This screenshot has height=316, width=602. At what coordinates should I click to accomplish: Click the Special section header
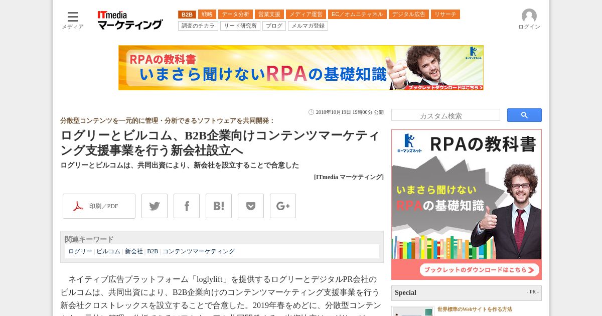click(x=467, y=293)
